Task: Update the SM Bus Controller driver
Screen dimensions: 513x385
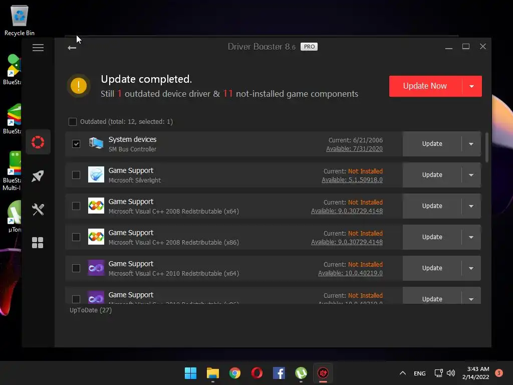Action: (432, 144)
